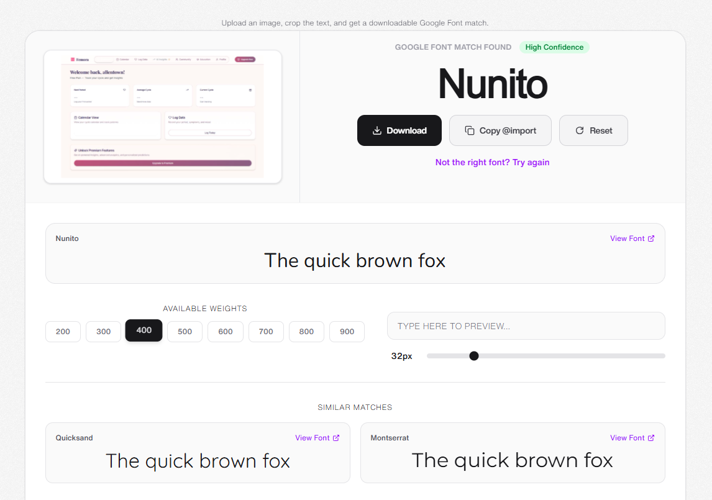Click the Nunito preview sentence
712x500 pixels.
point(355,261)
